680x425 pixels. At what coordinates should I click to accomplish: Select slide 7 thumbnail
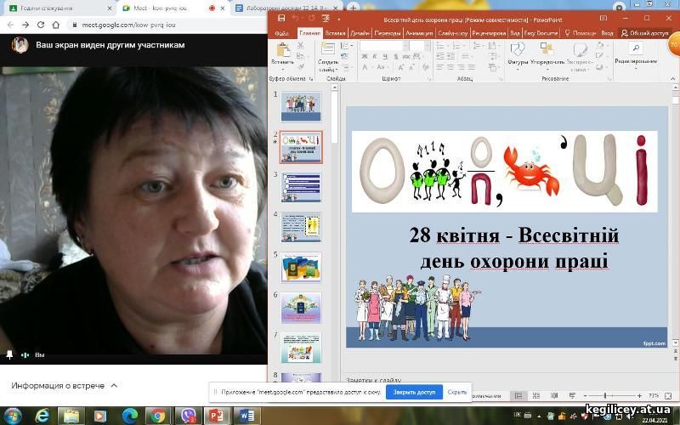[301, 348]
